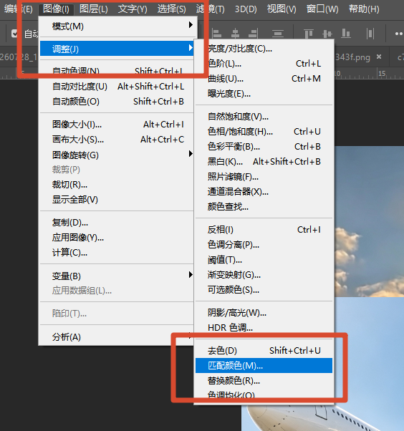The width and height of the screenshot is (404, 431).
Task: Open the 图像(I) menu in menu bar
Action: point(56,9)
